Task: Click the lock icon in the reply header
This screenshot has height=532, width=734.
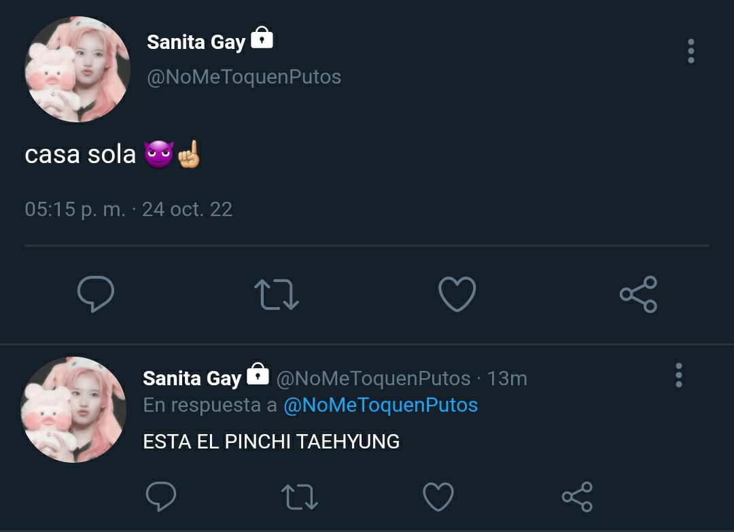Action: pos(258,374)
